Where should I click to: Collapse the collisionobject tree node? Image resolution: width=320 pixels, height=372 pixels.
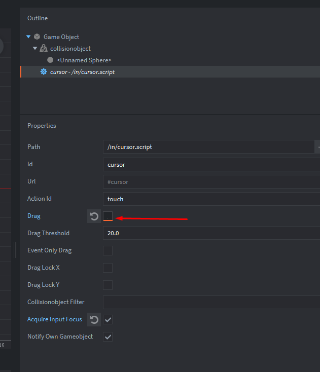(x=35, y=49)
